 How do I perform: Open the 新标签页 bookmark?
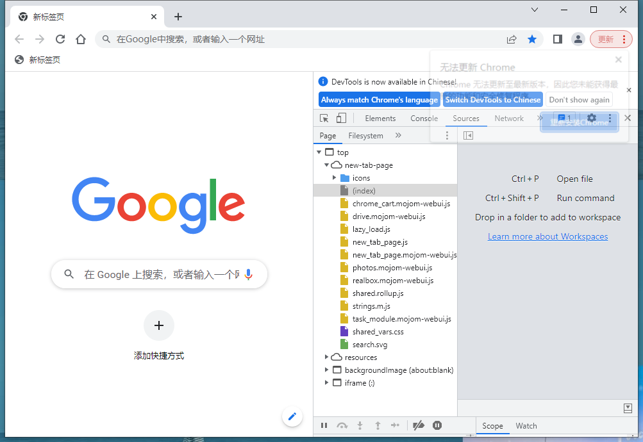tap(37, 60)
